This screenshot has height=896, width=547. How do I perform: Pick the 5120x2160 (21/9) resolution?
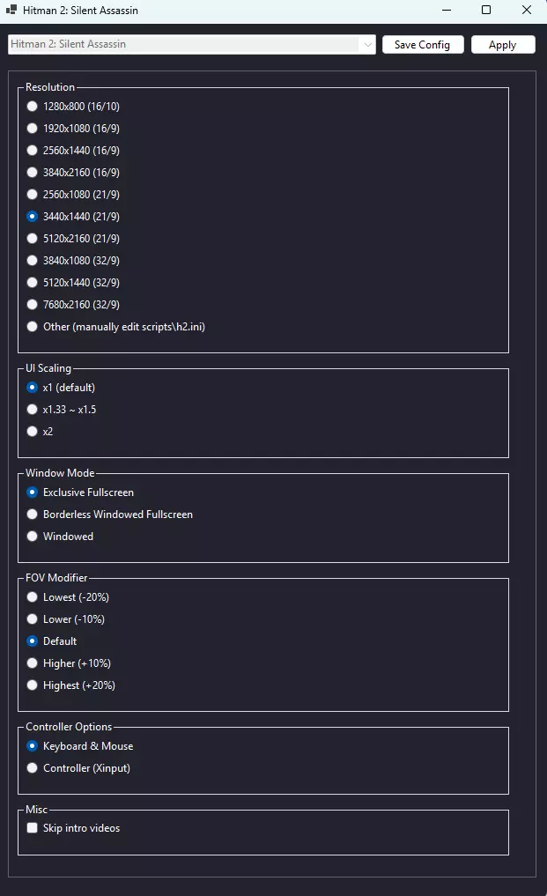coord(33,239)
